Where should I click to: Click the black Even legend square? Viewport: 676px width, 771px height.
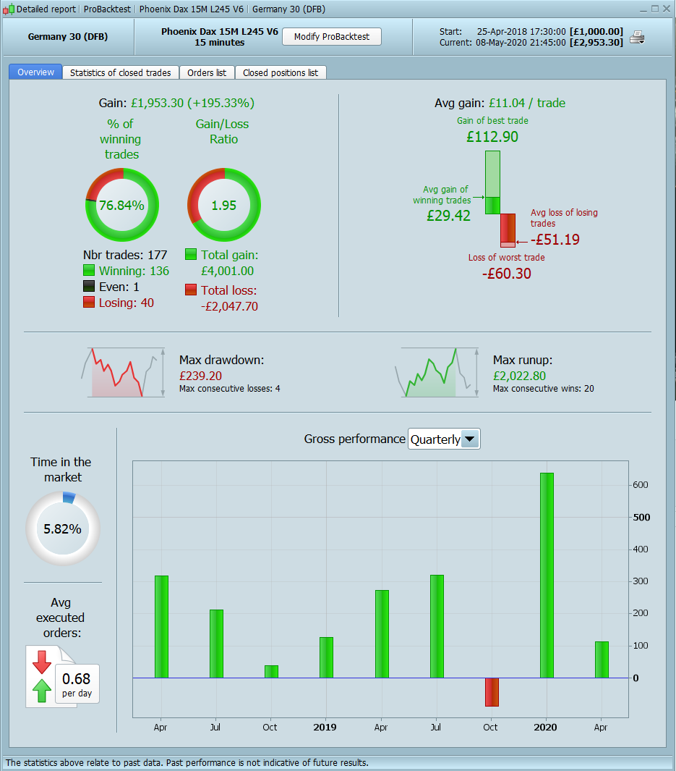click(x=89, y=286)
